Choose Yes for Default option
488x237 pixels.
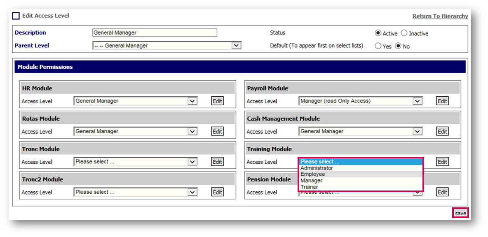pos(378,46)
